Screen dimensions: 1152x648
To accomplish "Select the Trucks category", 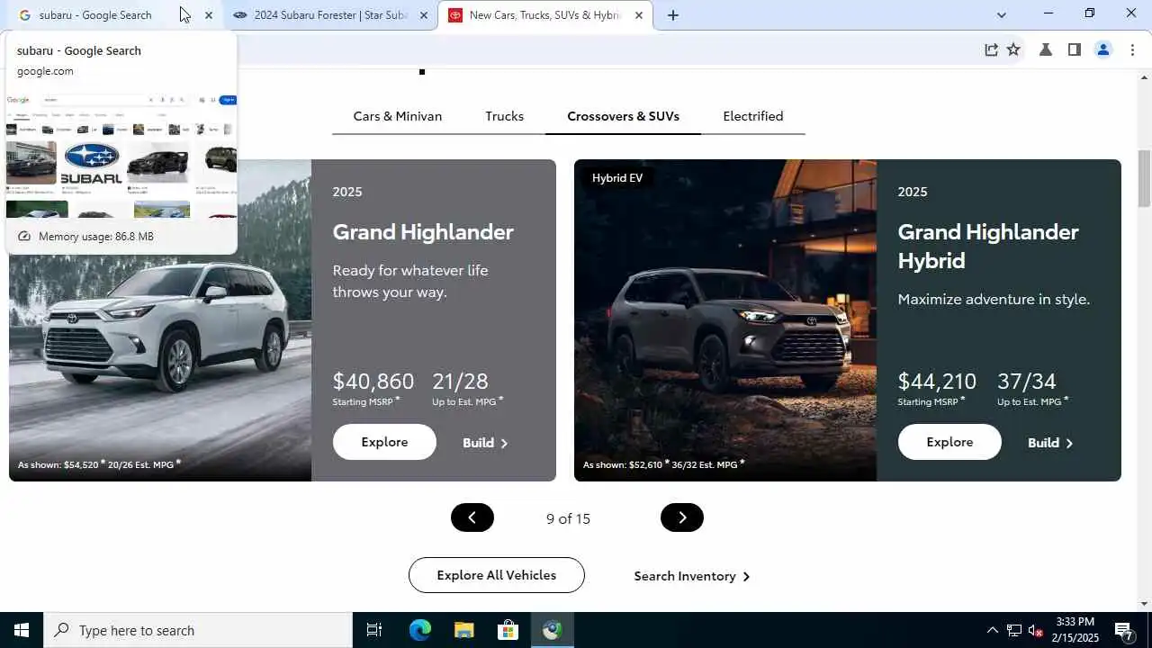I will click(x=504, y=116).
